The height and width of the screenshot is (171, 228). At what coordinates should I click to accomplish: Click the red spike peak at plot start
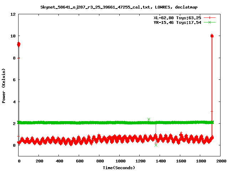click(x=19, y=44)
